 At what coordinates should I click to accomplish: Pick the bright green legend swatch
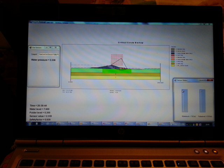click(172, 61)
